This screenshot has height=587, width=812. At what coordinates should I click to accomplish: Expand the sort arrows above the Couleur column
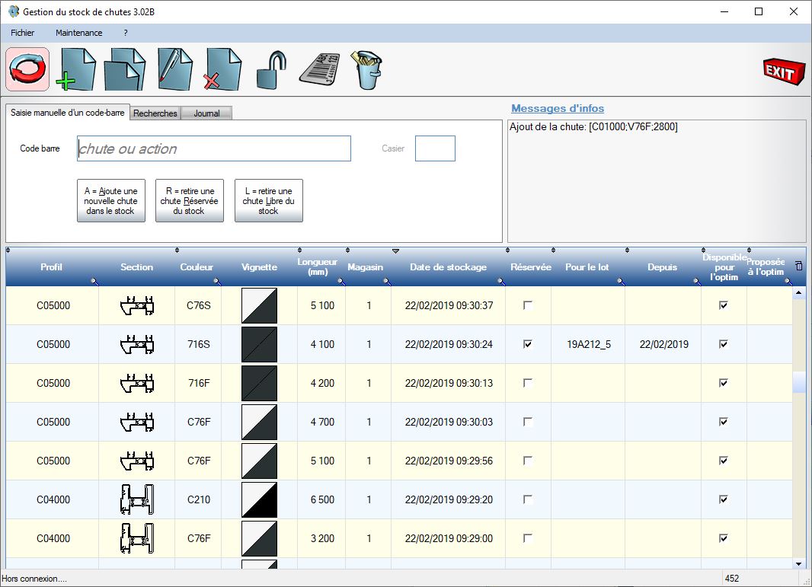coord(177,249)
